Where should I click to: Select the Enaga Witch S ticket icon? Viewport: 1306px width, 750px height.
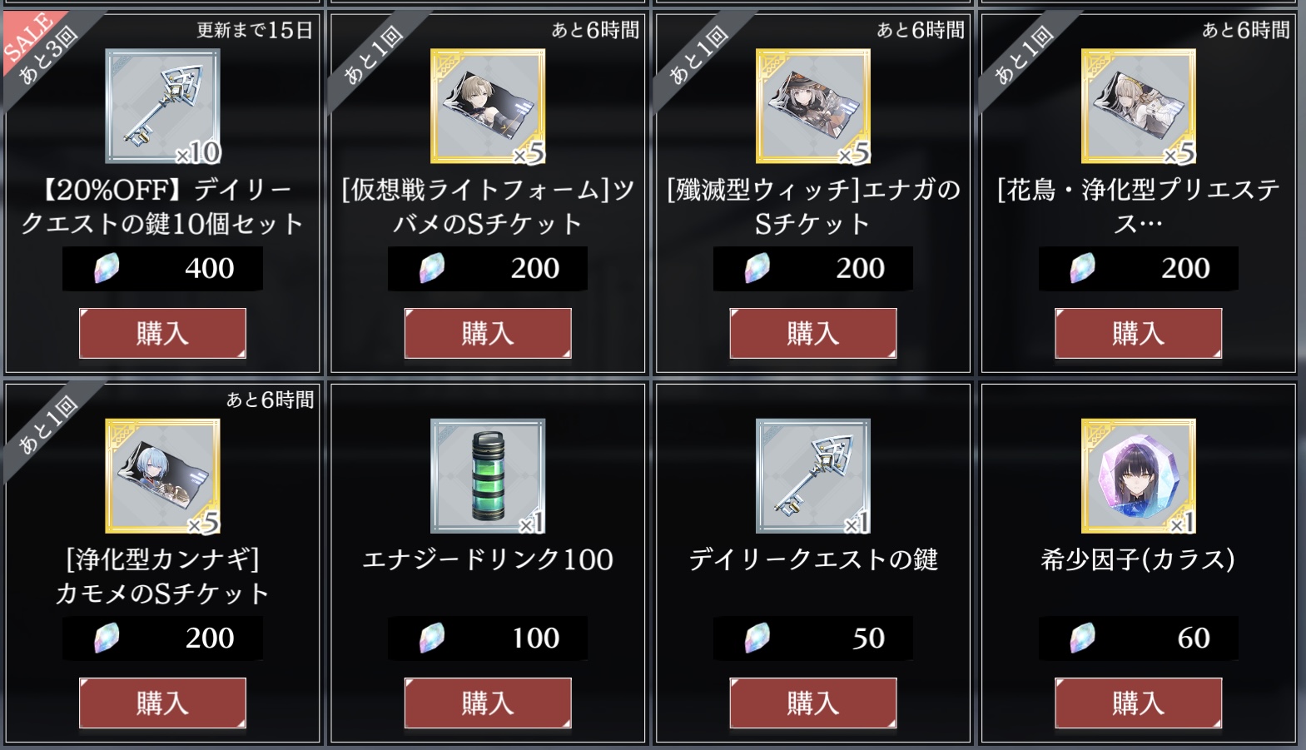pyautogui.click(x=813, y=106)
